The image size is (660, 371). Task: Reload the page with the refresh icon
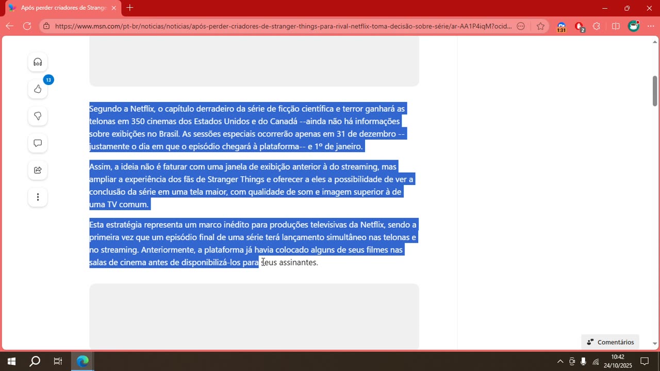pos(27,26)
